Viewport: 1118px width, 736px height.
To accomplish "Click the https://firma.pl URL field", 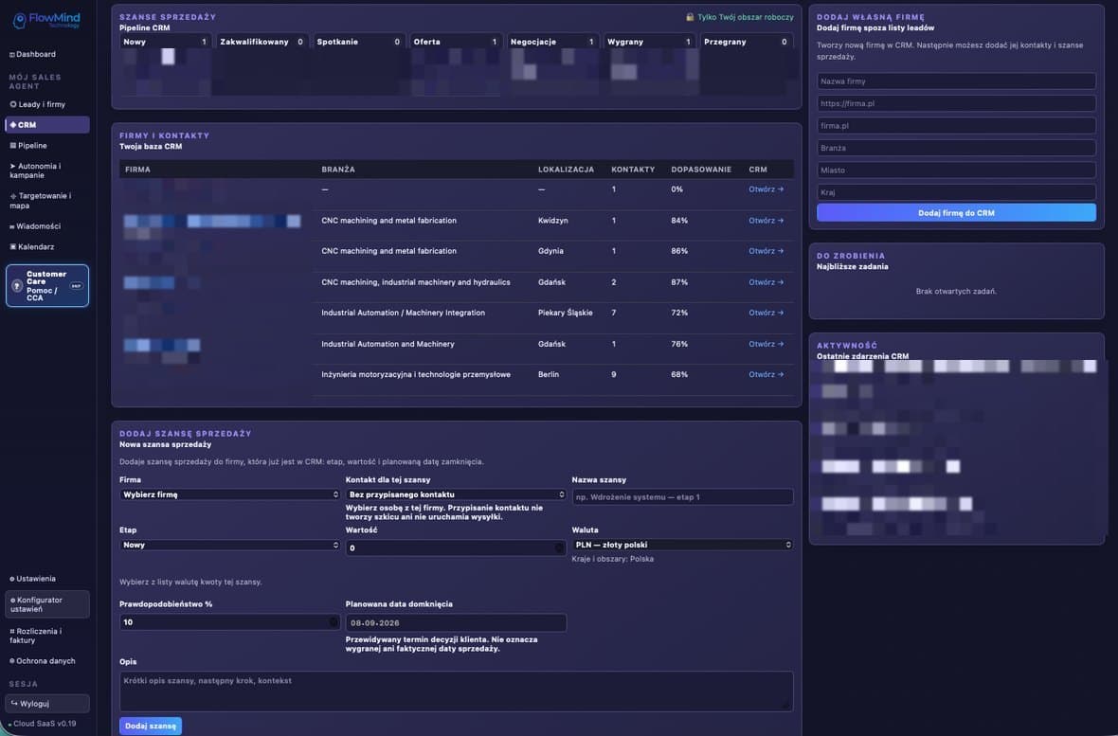I will point(956,103).
